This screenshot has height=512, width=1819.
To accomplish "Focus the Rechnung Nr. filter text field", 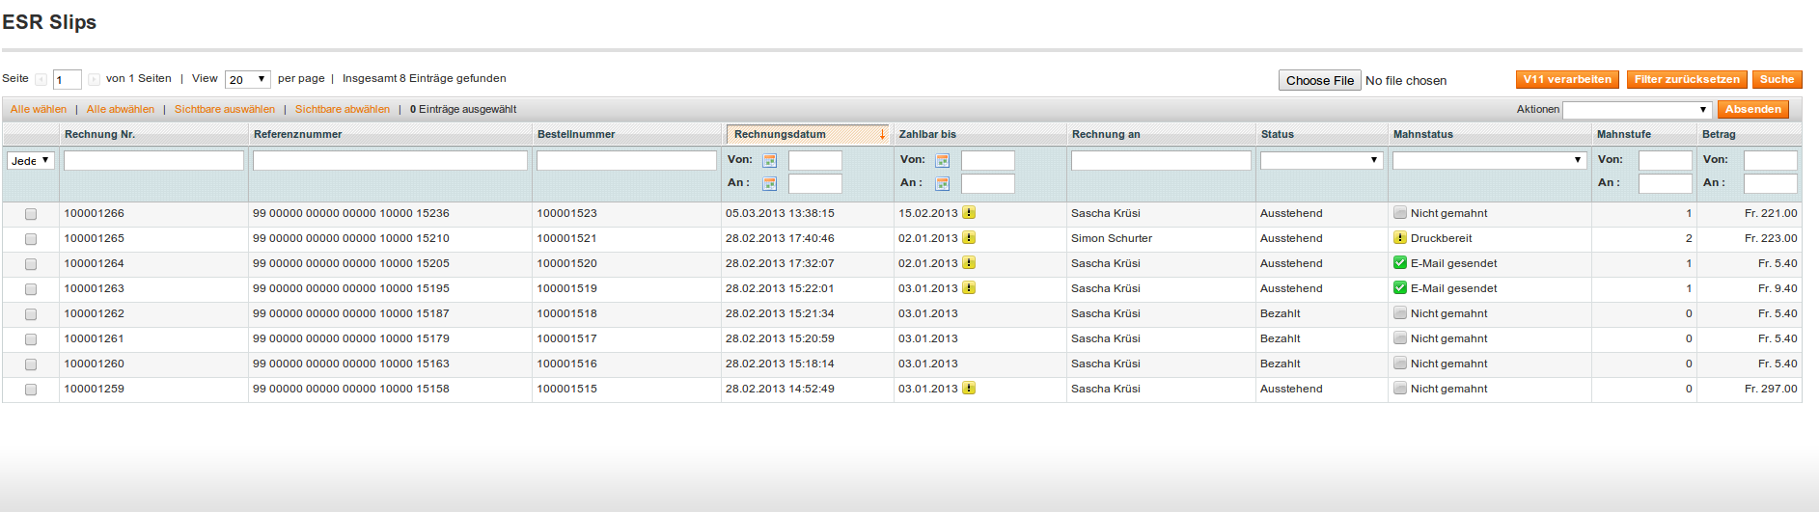I will 153,160.
